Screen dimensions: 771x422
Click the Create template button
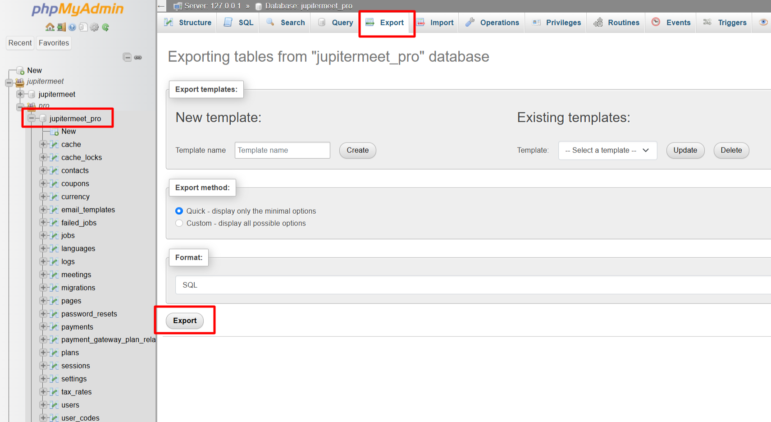(357, 151)
